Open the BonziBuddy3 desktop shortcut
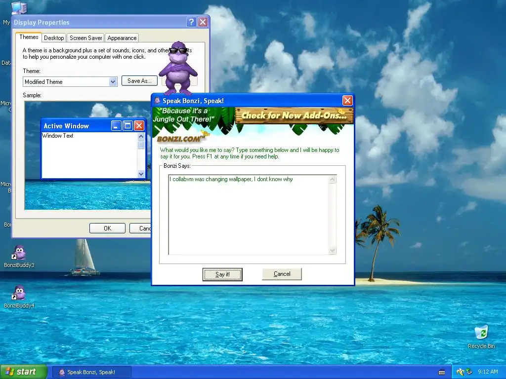Viewport: 506px width, 379px height. tap(19, 257)
